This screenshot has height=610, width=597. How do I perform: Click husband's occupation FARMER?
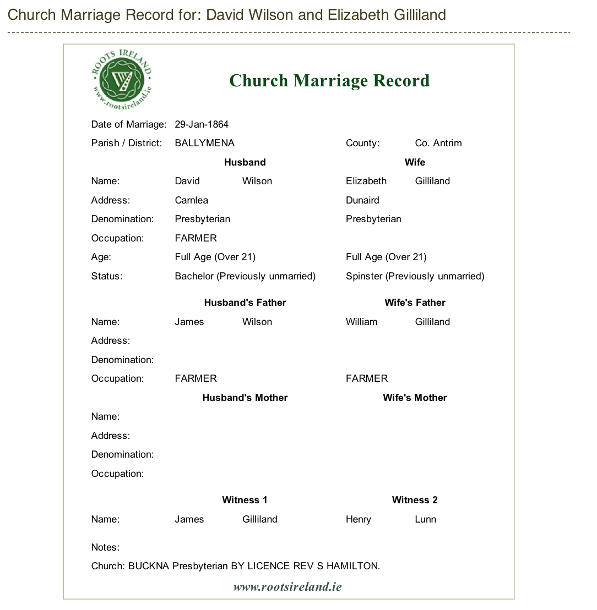(x=196, y=238)
